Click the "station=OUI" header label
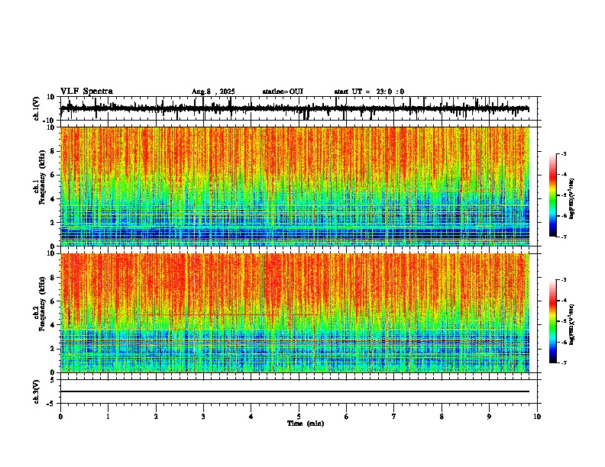The height and width of the screenshot is (467, 605). (x=283, y=92)
